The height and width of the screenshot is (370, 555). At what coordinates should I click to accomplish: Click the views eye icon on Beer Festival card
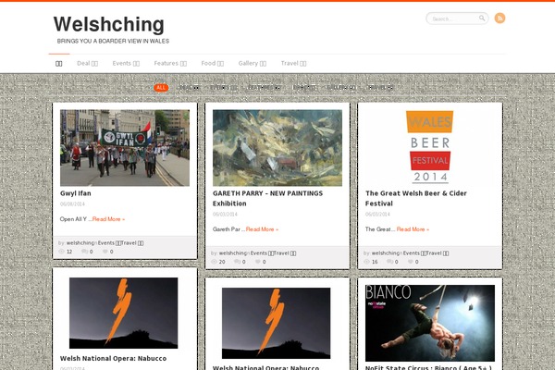pyautogui.click(x=366, y=262)
